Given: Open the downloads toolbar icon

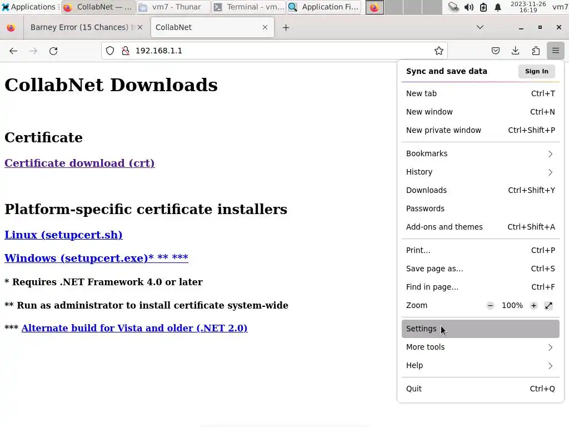Looking at the screenshot, I should pyautogui.click(x=515, y=51).
